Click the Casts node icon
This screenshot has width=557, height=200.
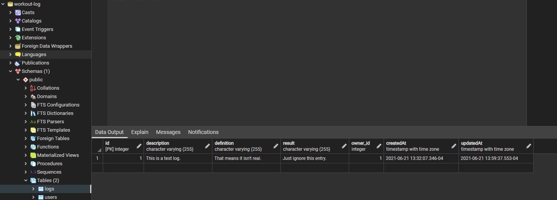click(18, 13)
